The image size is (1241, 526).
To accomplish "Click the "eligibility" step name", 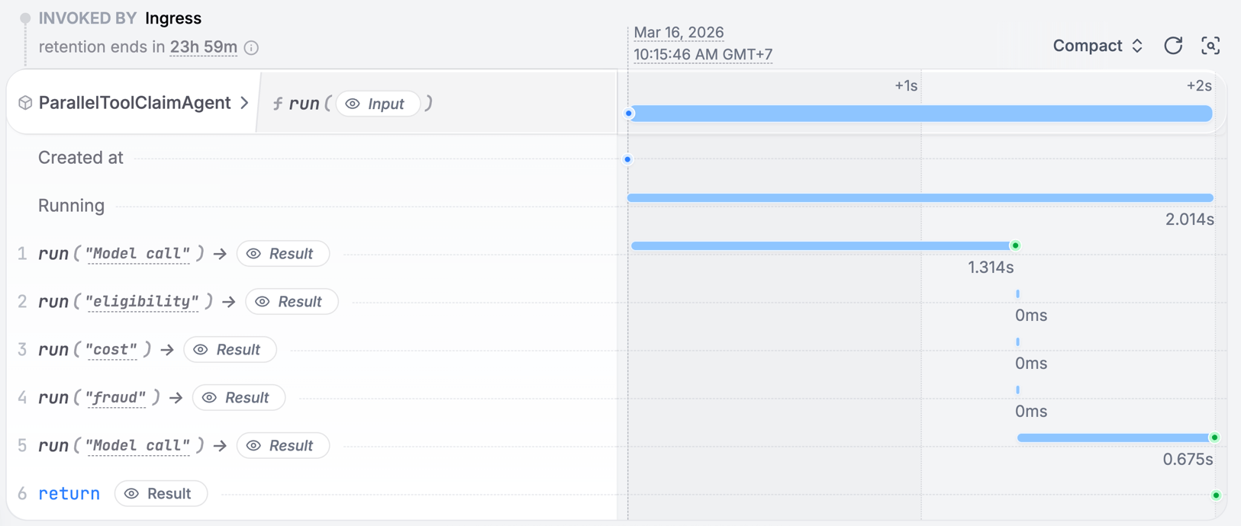I will (x=143, y=302).
